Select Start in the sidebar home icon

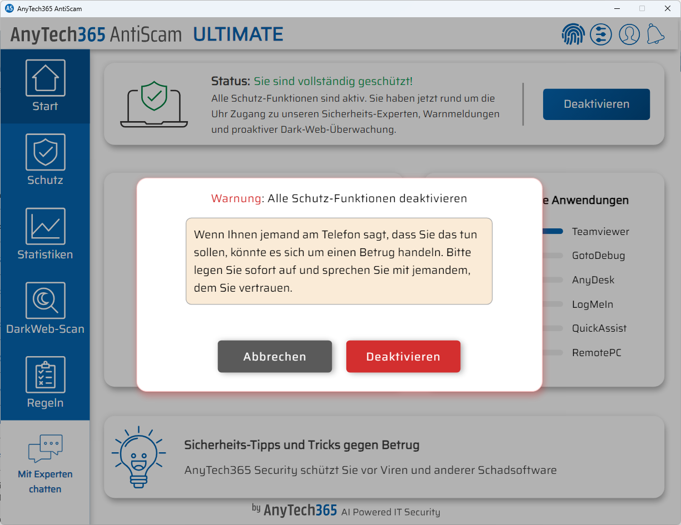(45, 78)
